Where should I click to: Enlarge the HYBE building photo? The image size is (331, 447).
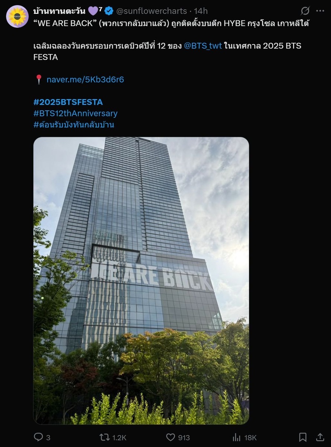pos(141,281)
